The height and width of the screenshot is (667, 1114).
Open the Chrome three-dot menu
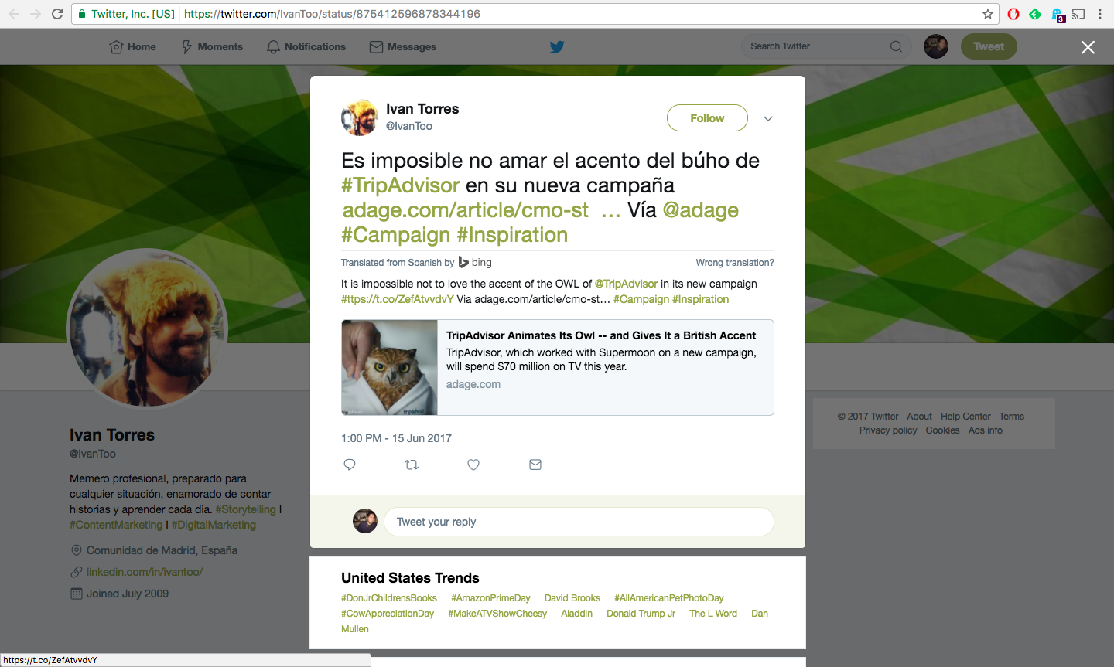(x=1100, y=14)
